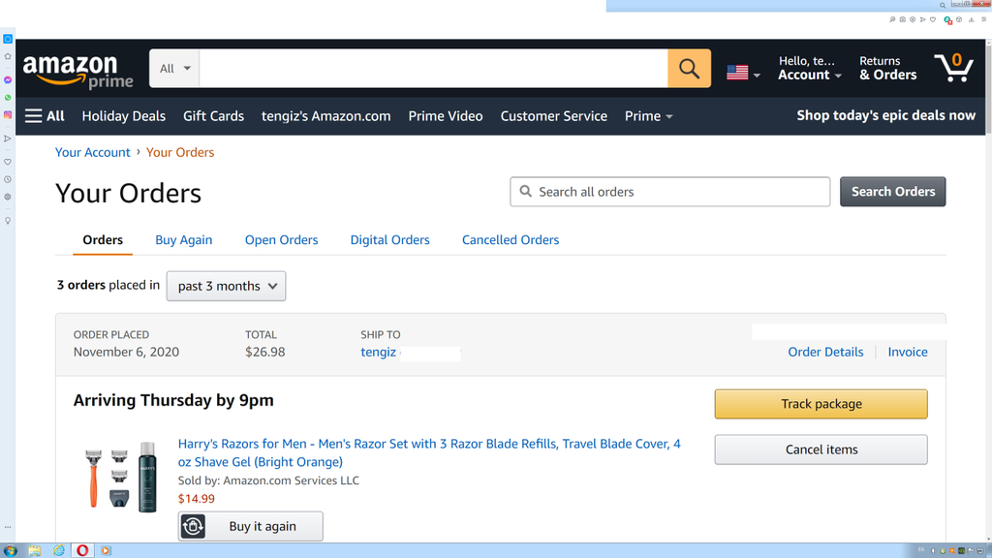Open Instagram in the Opera sidebar

click(x=8, y=115)
